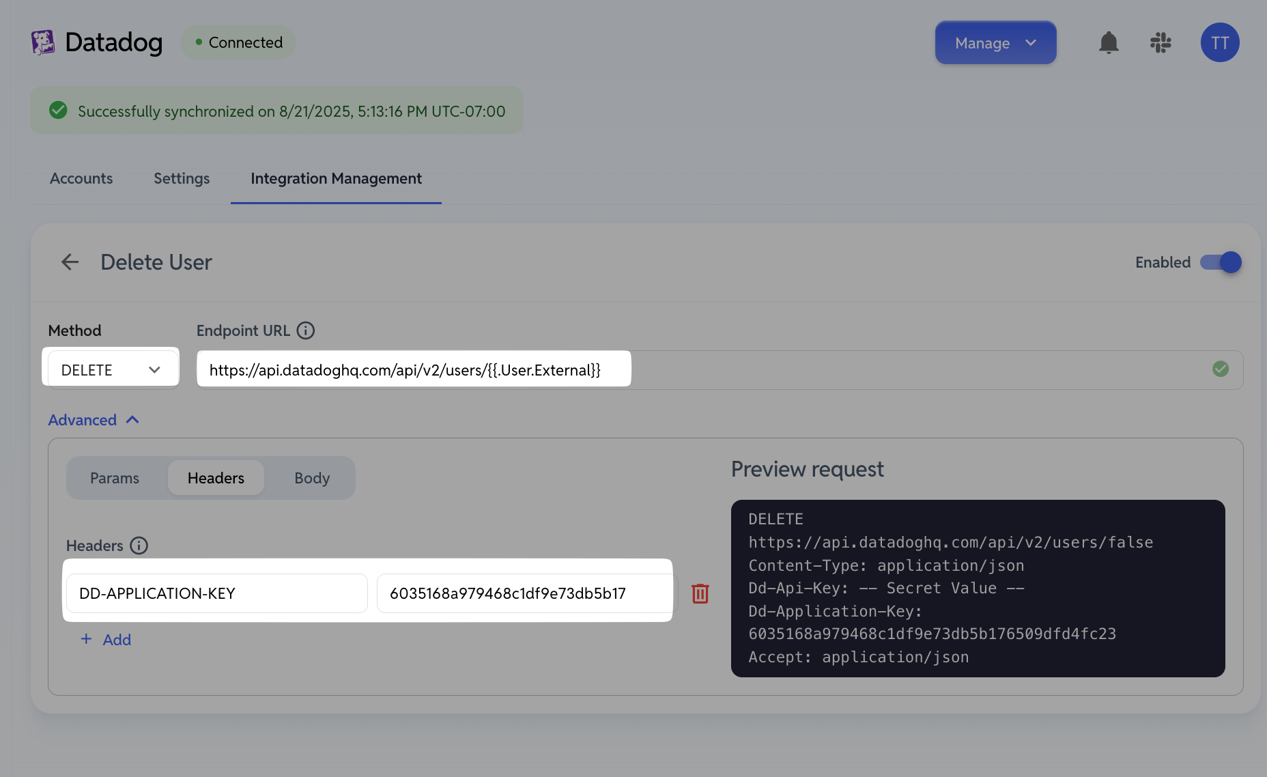Click the Accept: application/json preview line

coord(858,657)
